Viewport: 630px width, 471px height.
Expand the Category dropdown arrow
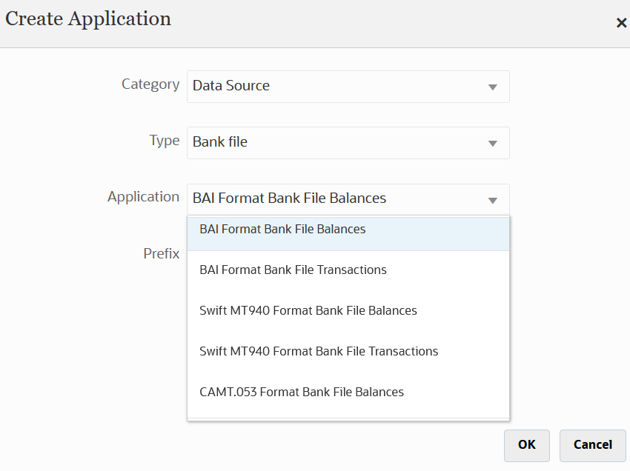(x=492, y=87)
